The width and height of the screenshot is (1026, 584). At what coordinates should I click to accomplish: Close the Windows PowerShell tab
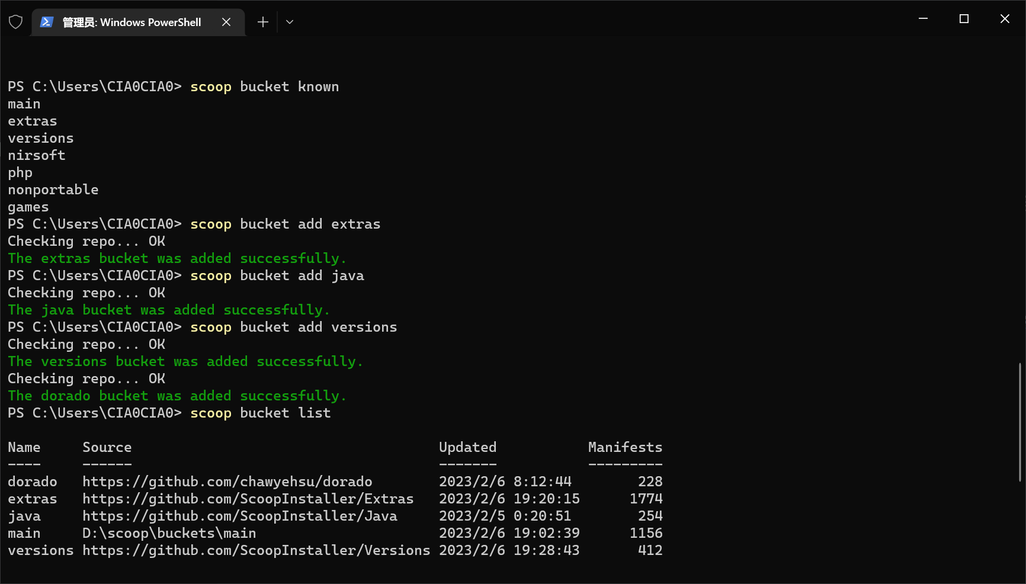pyautogui.click(x=226, y=23)
